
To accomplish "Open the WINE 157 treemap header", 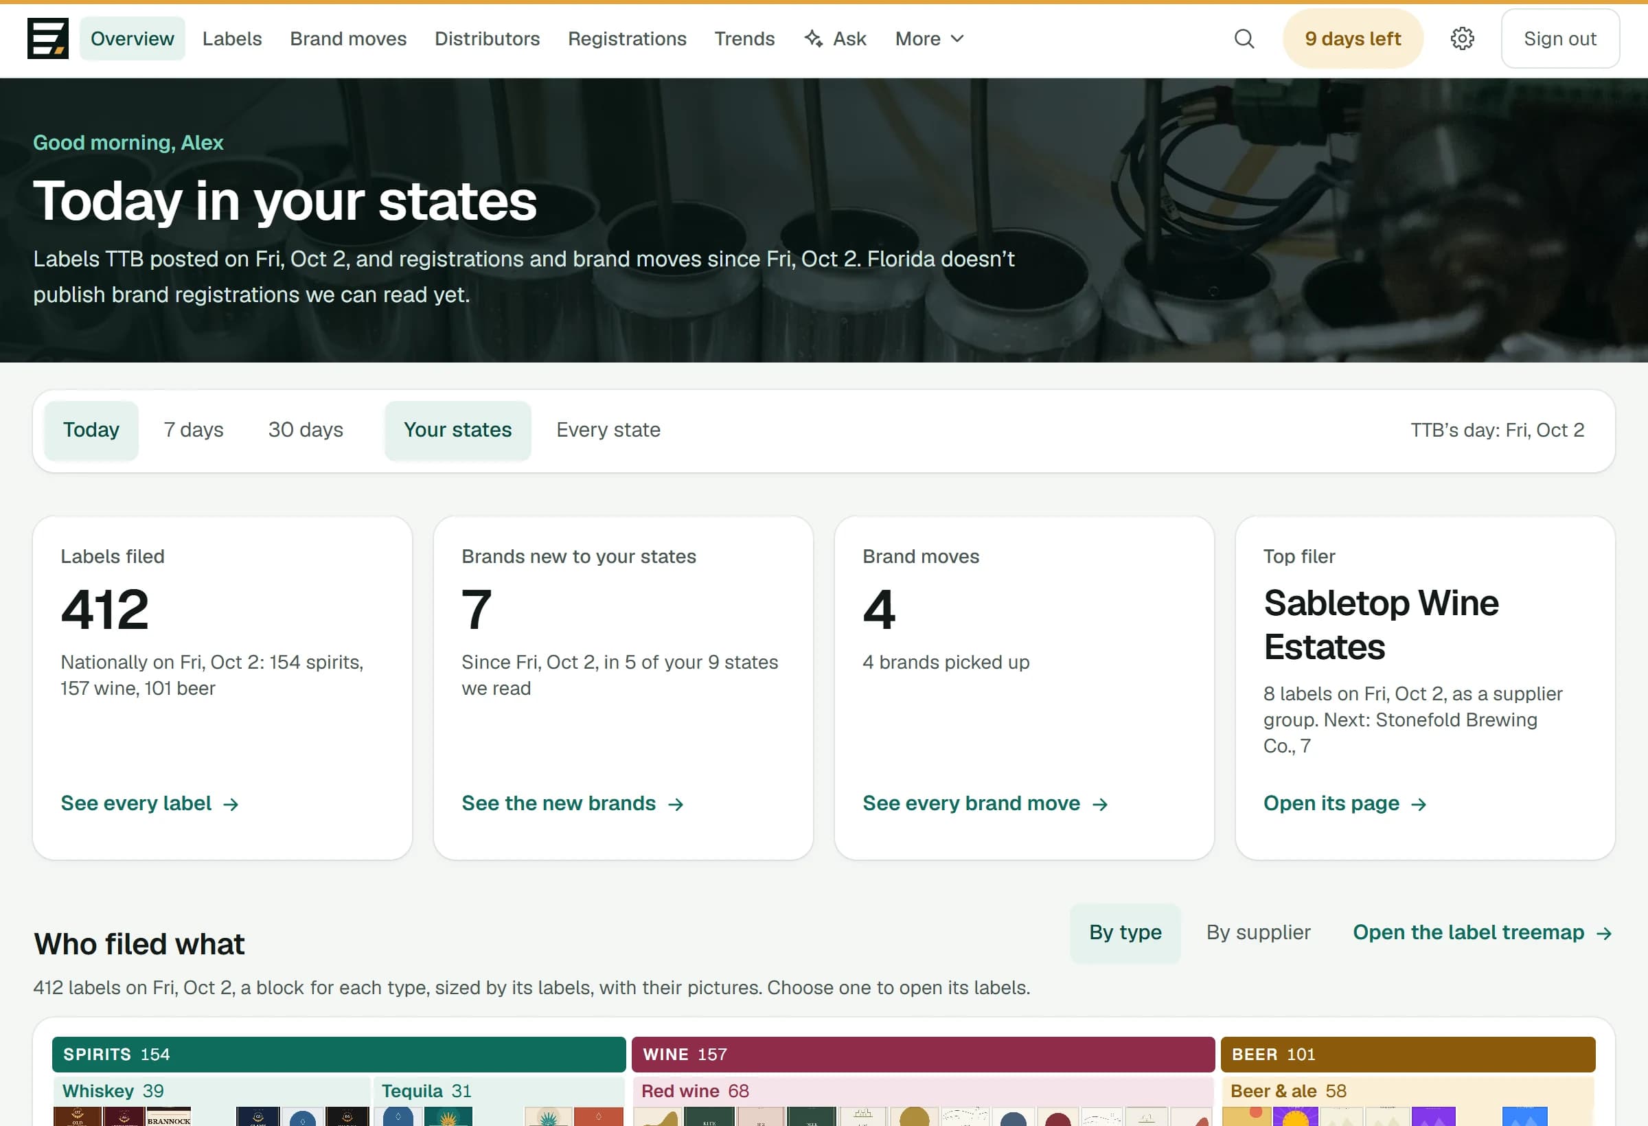I will [x=923, y=1054].
